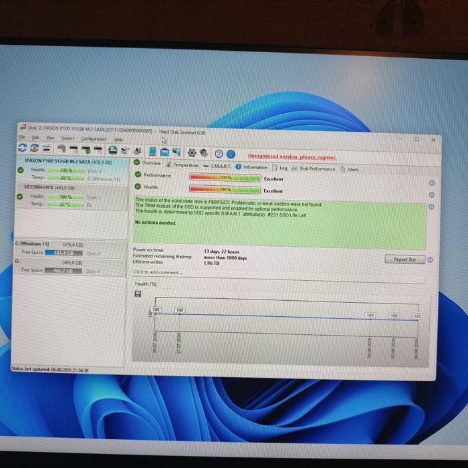The height and width of the screenshot is (468, 468).
Task: Click the blue info About toolbar icon
Action: (231, 154)
